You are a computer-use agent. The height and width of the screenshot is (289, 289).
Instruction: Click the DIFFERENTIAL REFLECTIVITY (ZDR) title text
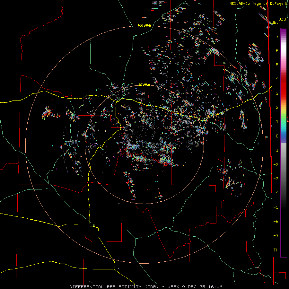(114, 287)
